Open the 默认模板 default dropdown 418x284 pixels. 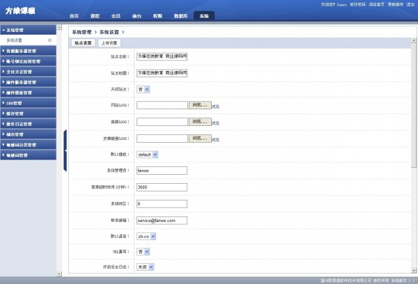[148, 154]
